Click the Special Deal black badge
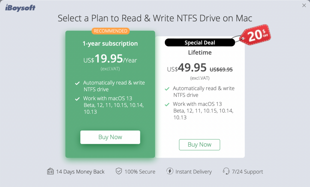310x187 pixels. pyautogui.click(x=200, y=42)
